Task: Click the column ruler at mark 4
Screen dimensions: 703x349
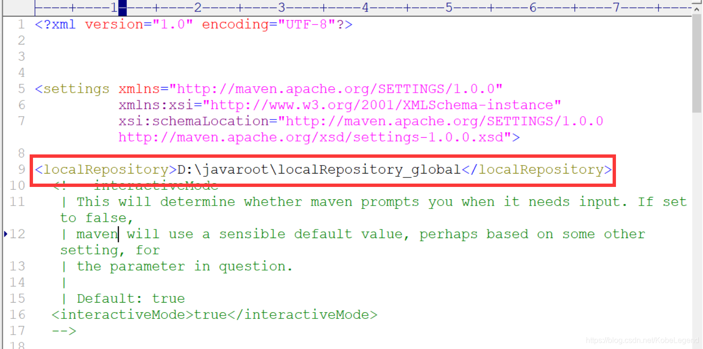Action: [x=365, y=7]
